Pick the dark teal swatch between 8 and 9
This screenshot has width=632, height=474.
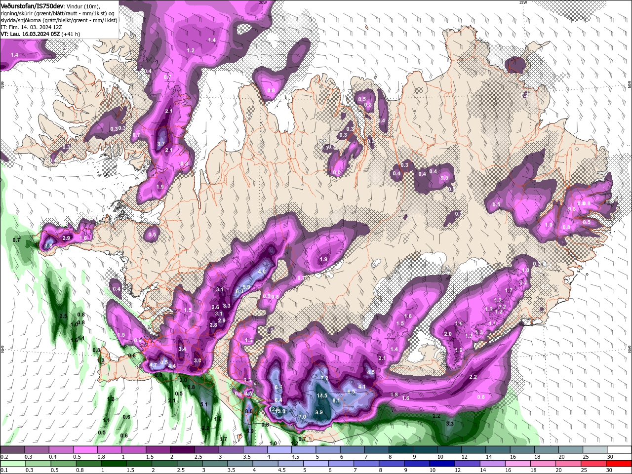(x=401, y=450)
